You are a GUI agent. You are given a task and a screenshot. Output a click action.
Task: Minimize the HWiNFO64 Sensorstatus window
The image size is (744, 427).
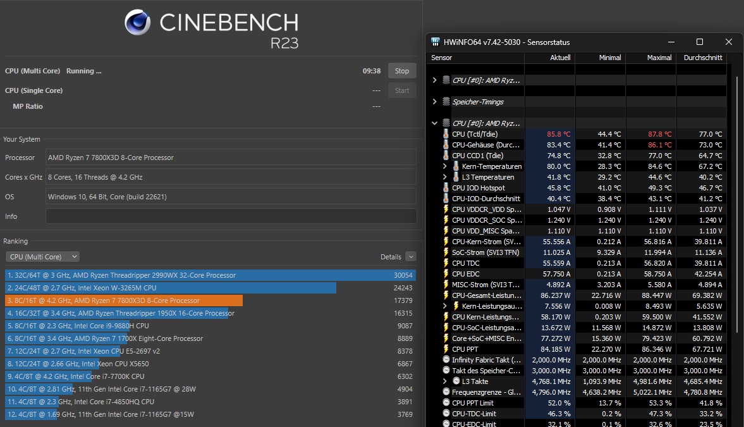[x=671, y=42]
